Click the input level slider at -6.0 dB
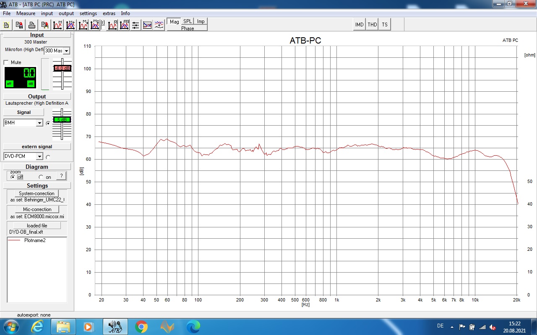537x335 pixels. tap(62, 68)
